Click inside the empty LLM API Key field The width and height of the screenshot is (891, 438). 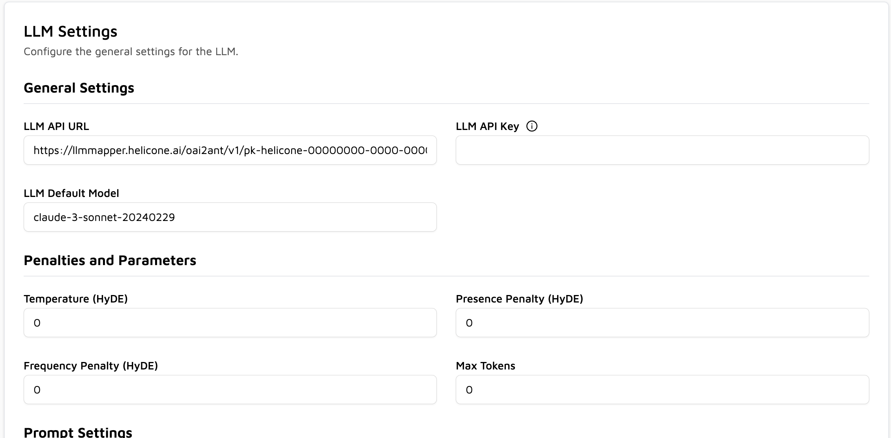coord(662,150)
